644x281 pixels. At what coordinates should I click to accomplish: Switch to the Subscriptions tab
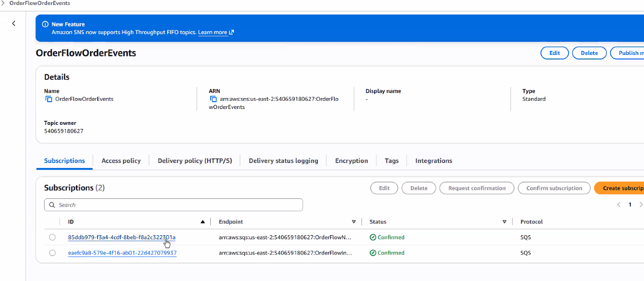point(64,161)
